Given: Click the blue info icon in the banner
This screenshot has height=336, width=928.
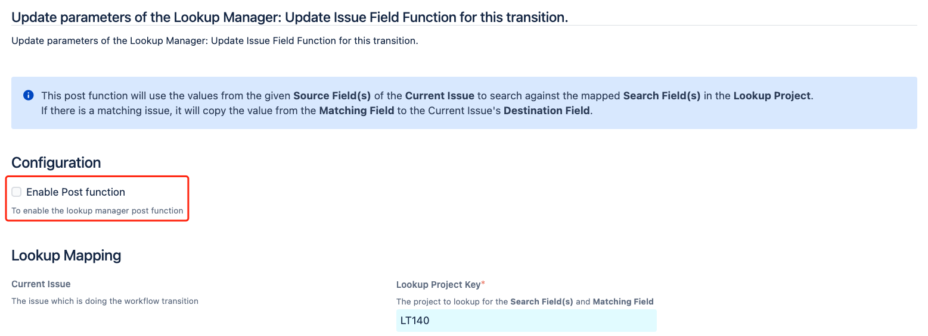Looking at the screenshot, I should tap(28, 95).
